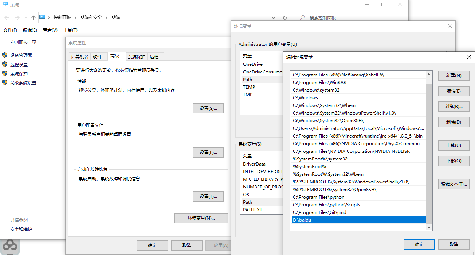Click 取消 in the edit environment variable dialog
Image resolution: width=475 pixels, height=255 pixels.
click(454, 244)
